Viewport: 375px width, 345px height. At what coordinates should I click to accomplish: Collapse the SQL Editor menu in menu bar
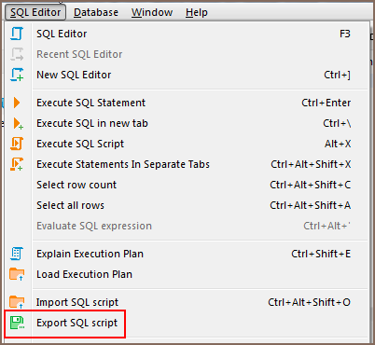coord(35,12)
